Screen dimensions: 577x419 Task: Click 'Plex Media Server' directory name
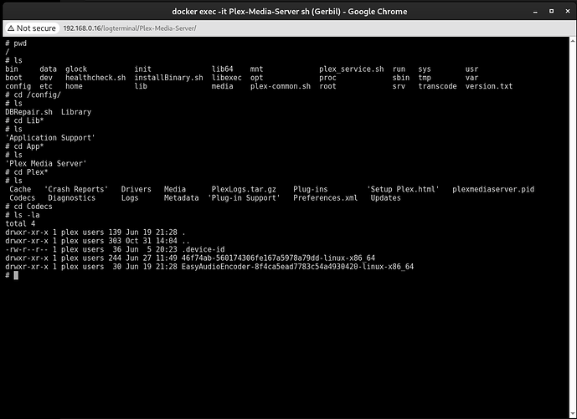point(45,164)
